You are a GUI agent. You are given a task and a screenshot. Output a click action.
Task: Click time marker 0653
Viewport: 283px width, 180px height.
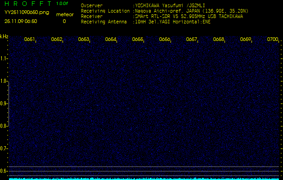[x=83, y=39]
